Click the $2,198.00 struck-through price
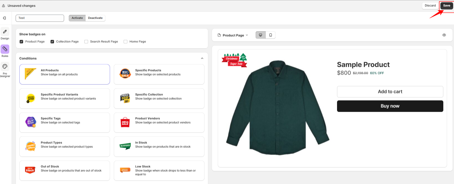Screen dimensions: 454x184 (360, 73)
